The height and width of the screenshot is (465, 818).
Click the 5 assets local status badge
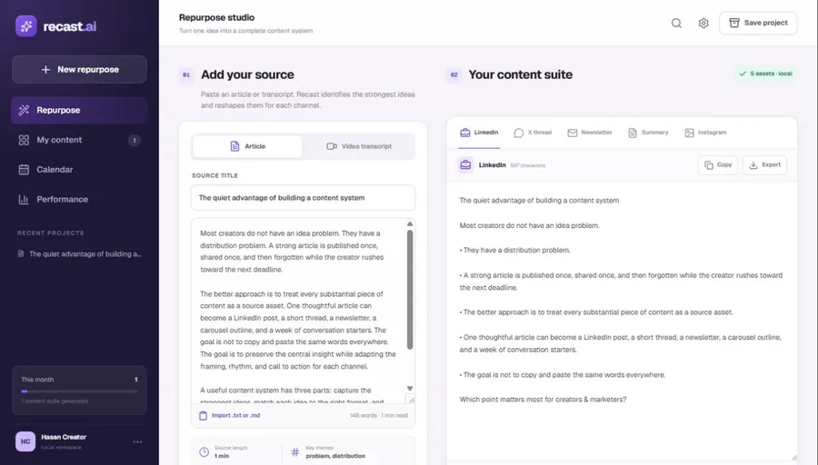click(766, 74)
